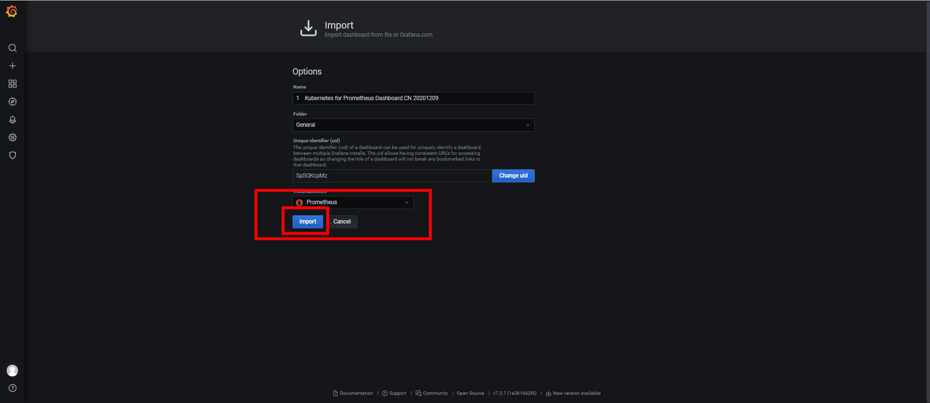The height and width of the screenshot is (403, 930).
Task: Click the new version download icon in footer
Action: 548,393
